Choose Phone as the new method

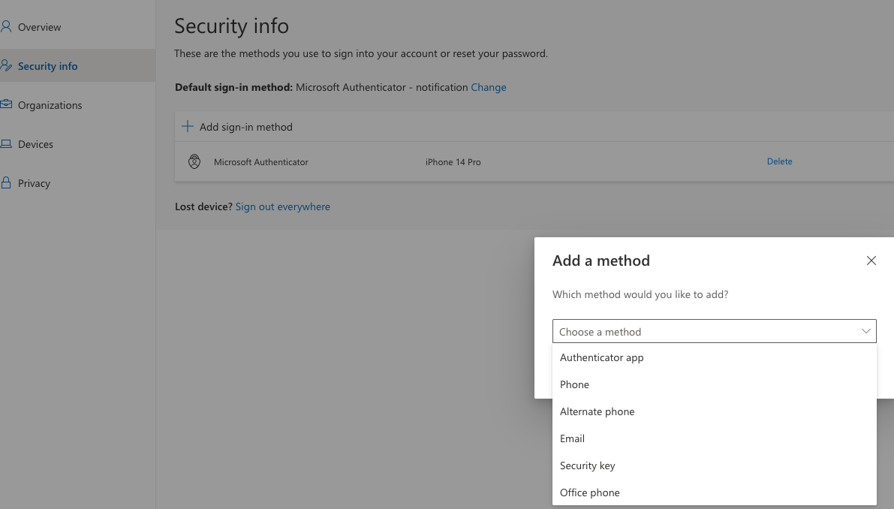tap(574, 384)
